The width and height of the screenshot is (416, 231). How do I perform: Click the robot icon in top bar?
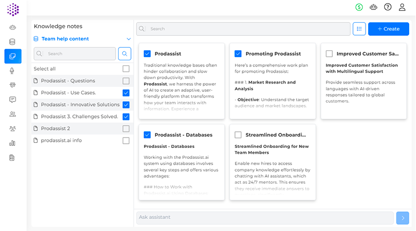373,7
